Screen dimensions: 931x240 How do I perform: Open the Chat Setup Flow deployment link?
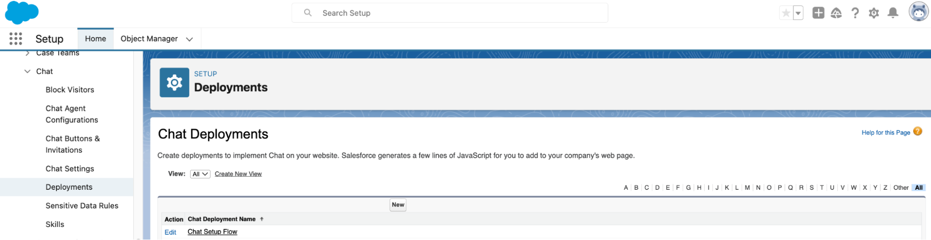point(212,232)
